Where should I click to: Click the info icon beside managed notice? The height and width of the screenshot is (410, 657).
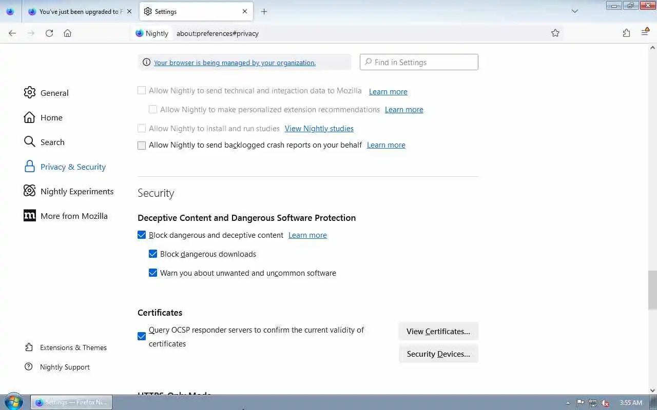click(146, 63)
